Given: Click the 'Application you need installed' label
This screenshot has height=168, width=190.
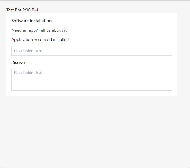Looking at the screenshot, I should pos(40,40).
